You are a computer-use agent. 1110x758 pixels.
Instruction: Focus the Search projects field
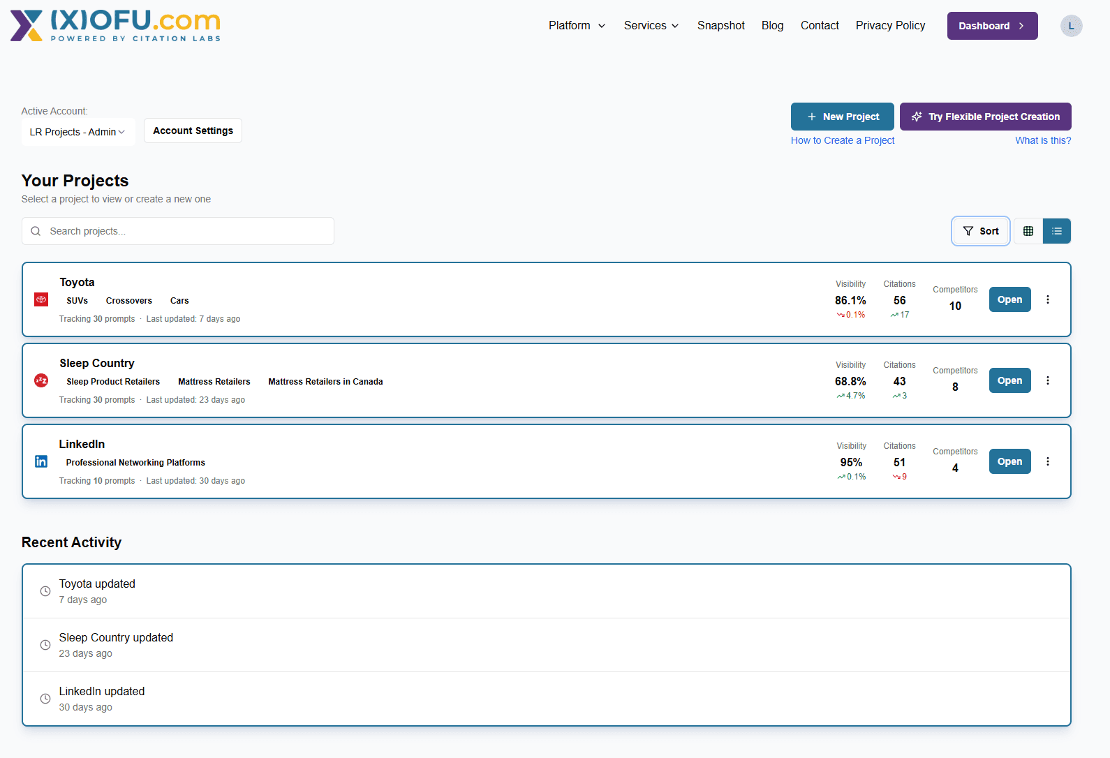pyautogui.click(x=178, y=231)
